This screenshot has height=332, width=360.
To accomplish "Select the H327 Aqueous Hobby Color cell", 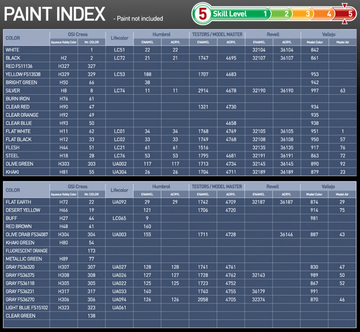I will [64, 66].
